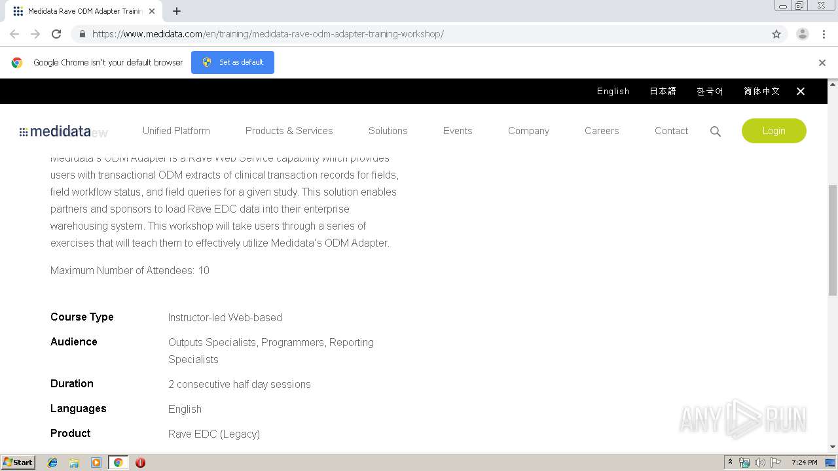Click the Medidata logo
This screenshot has width=838, height=471.
click(x=55, y=131)
